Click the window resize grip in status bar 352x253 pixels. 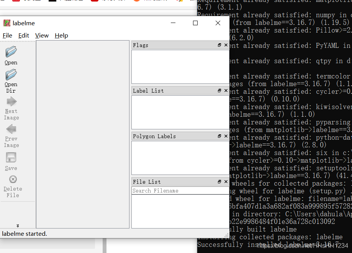click(x=226, y=235)
